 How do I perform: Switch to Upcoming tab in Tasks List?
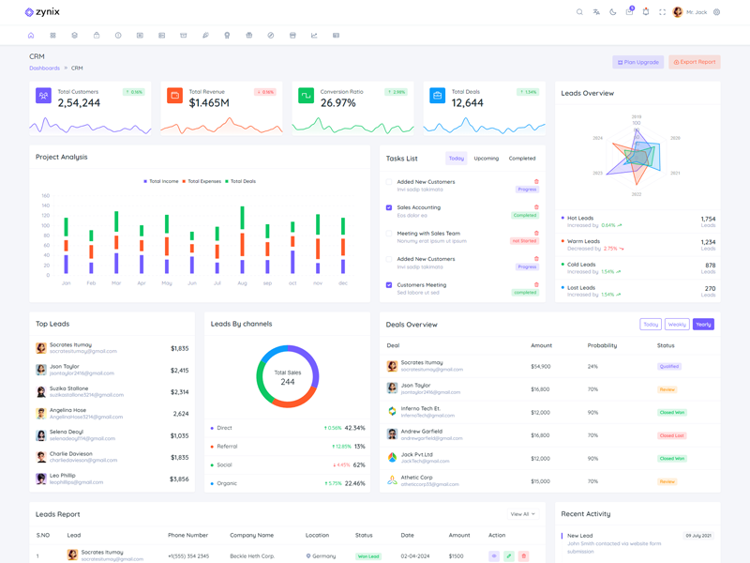487,159
